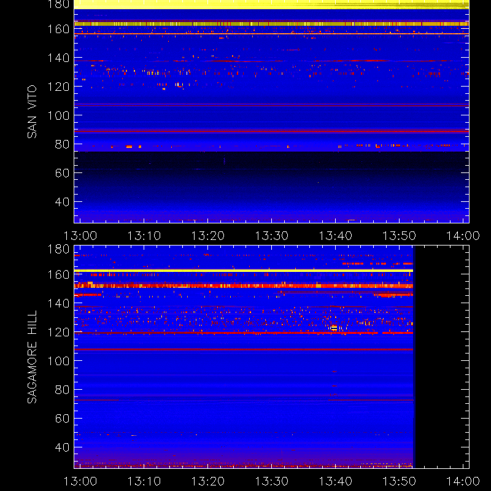Select 140 on the San Vito frequency axis
Image resolution: width=491 pixels, height=491 pixels.
click(x=58, y=58)
